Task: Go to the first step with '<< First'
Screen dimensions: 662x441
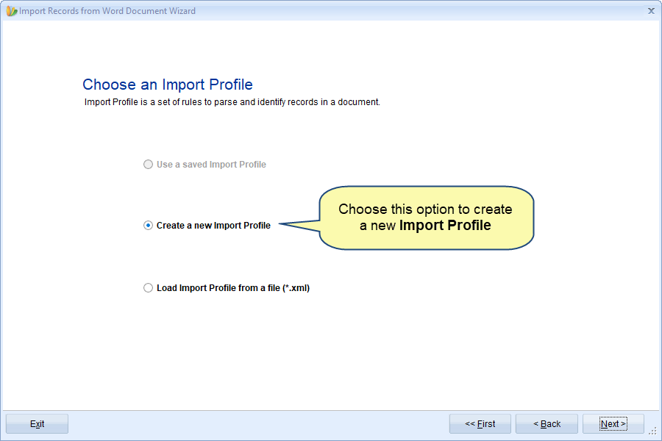Action: pyautogui.click(x=480, y=423)
